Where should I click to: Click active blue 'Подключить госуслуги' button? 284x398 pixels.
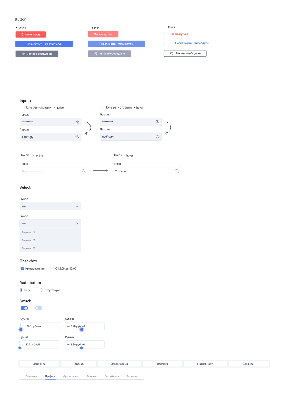pos(44,44)
